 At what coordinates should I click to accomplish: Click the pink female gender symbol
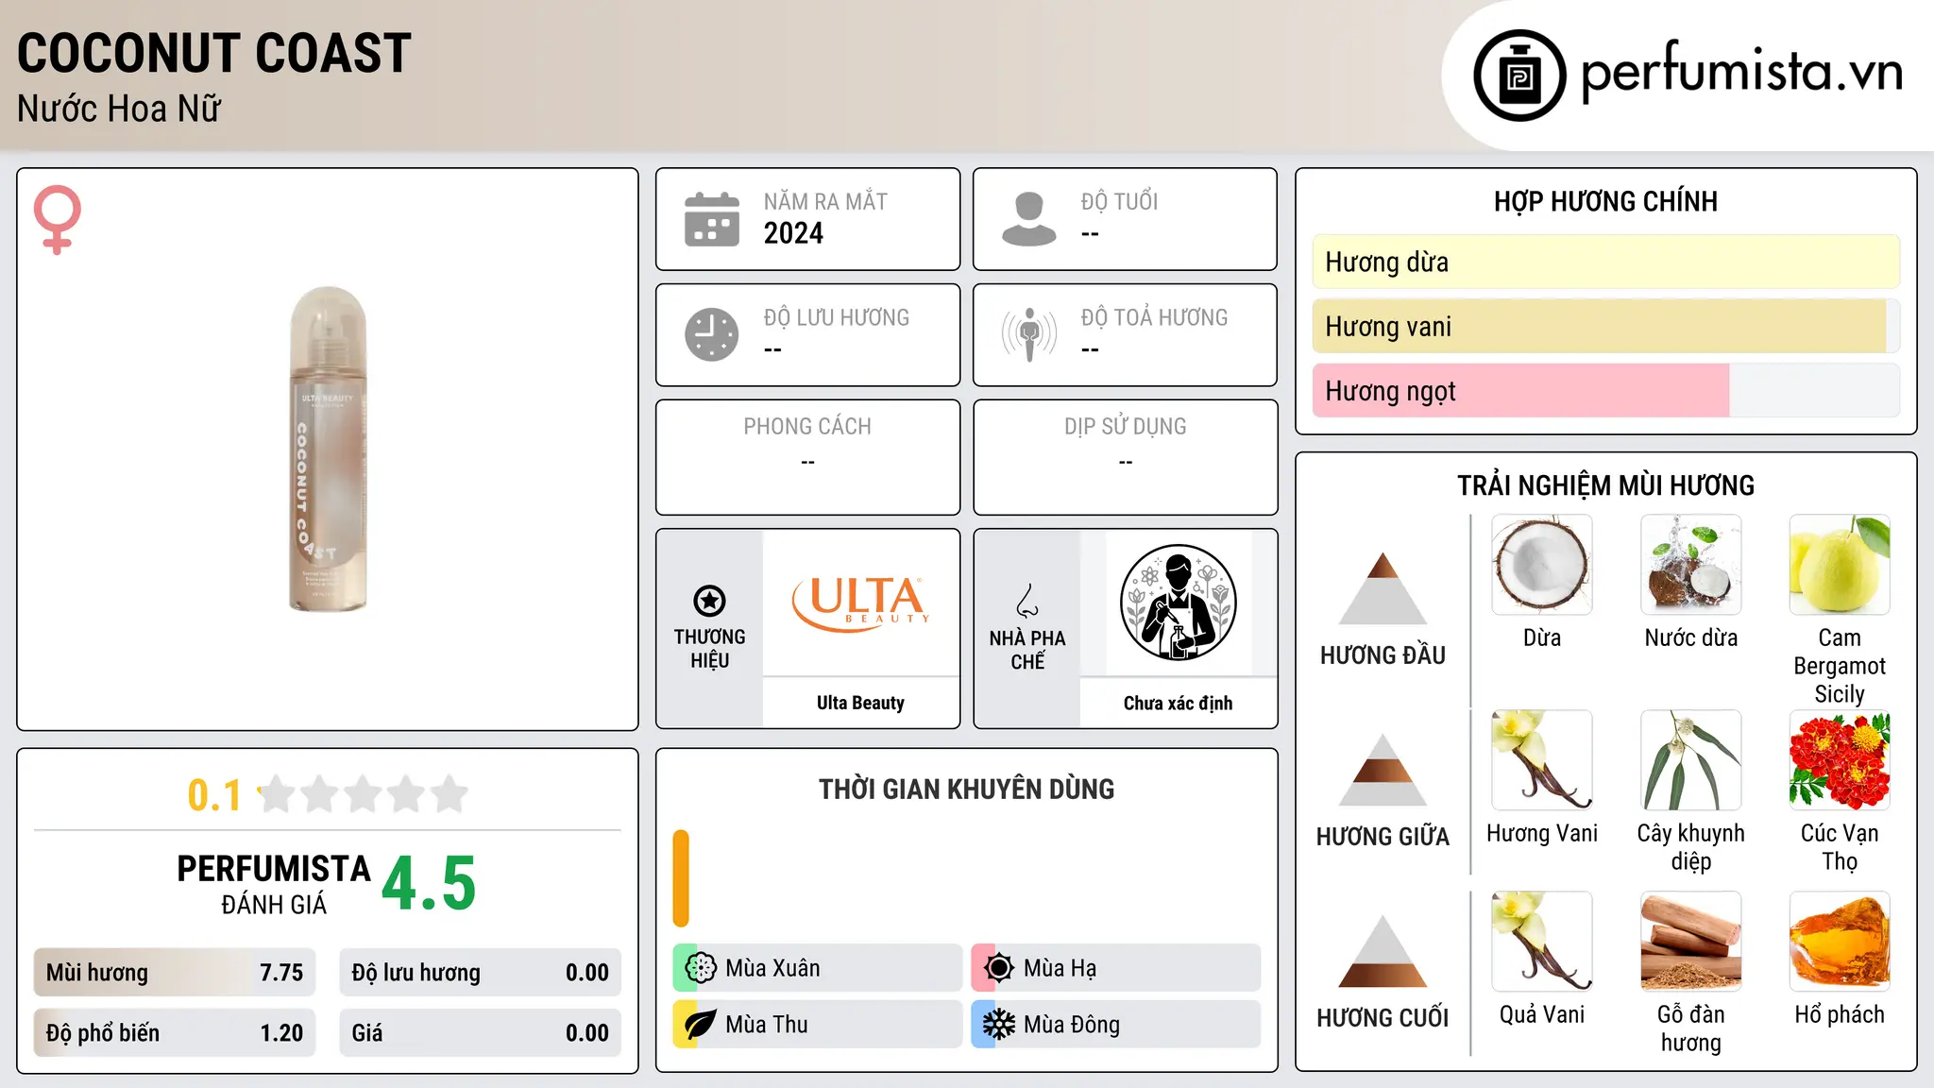tap(58, 219)
